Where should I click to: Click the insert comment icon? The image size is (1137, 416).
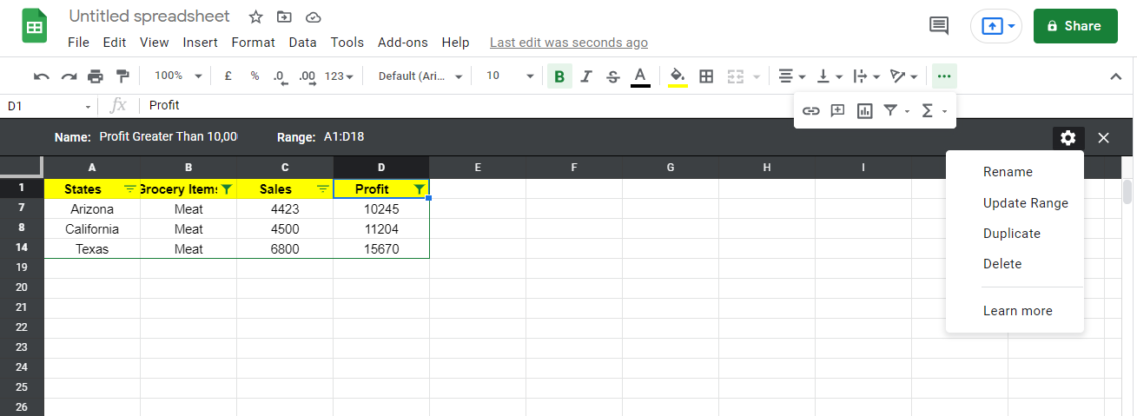coord(837,110)
